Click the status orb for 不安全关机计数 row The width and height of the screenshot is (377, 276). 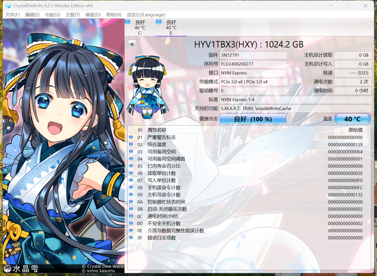(x=131, y=223)
